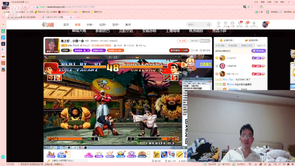Viewport: 295px width, 166px height.
Task: Switch to the 钻粉(17) tab
Action: 261,45
